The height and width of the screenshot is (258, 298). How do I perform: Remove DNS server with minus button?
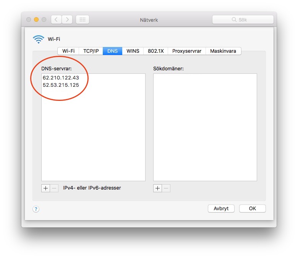pyautogui.click(x=54, y=188)
